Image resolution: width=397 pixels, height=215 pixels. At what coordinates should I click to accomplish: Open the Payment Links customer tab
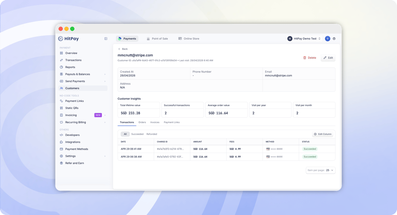pos(172,122)
